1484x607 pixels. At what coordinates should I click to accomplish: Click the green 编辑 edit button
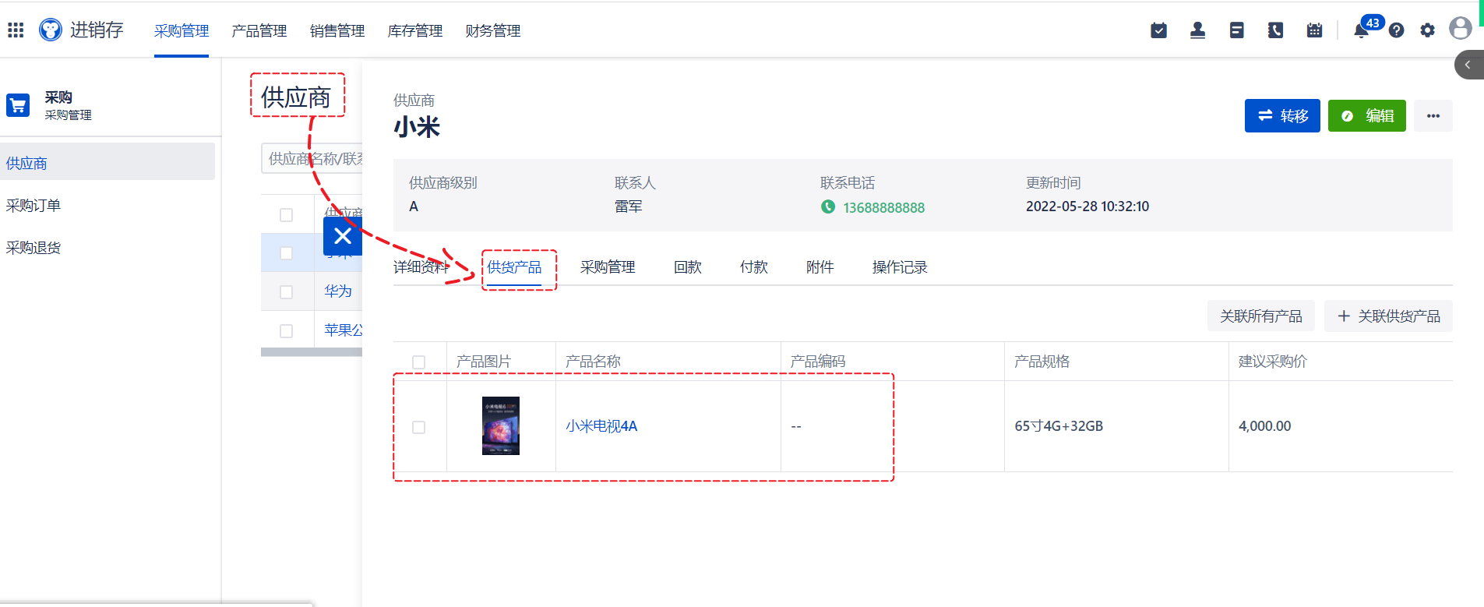(x=1367, y=116)
